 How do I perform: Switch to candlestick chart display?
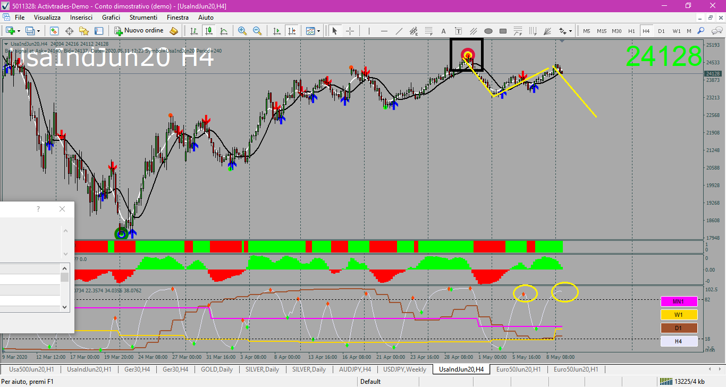pyautogui.click(x=209, y=31)
